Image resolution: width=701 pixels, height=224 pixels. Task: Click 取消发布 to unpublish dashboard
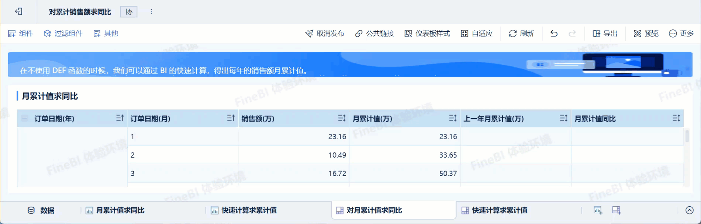[325, 34]
